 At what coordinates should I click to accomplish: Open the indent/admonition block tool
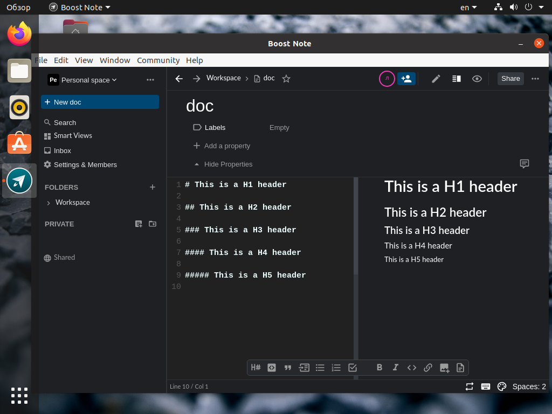304,368
